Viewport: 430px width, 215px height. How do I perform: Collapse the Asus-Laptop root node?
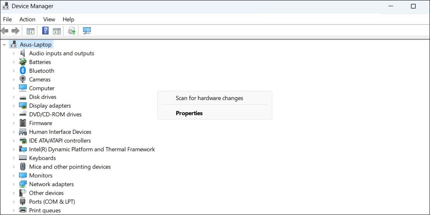click(4, 45)
